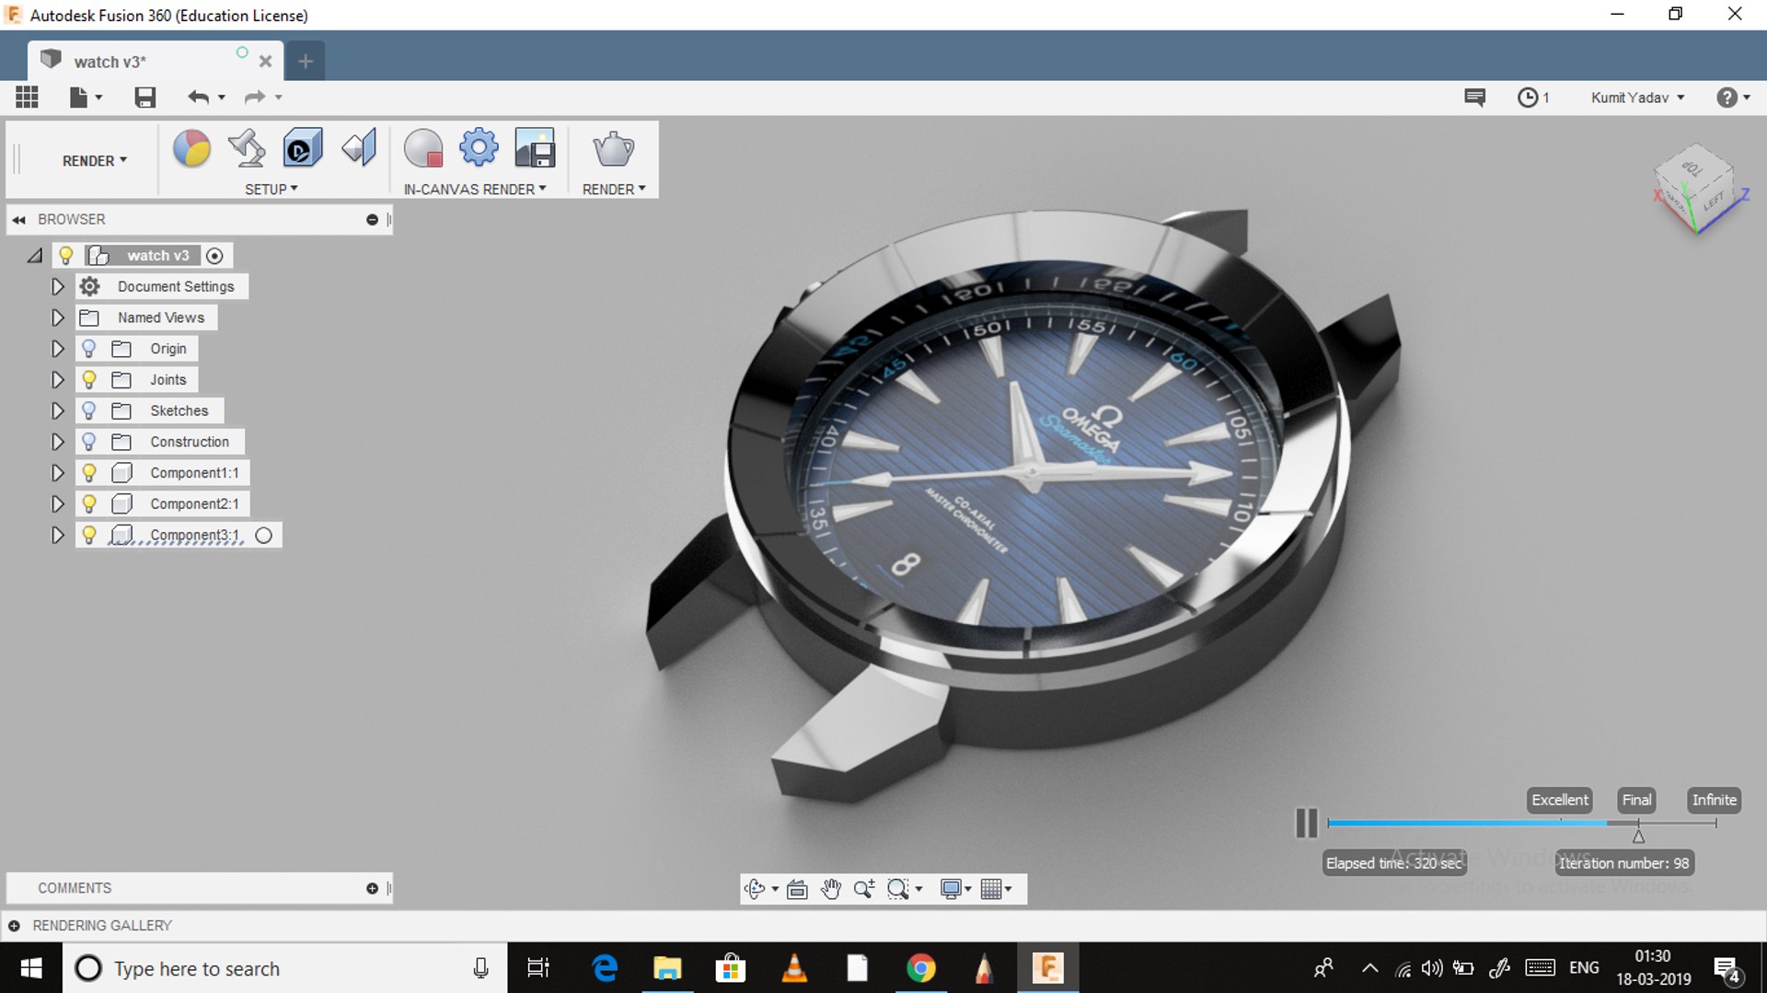Select the Zoom tool
Image resolution: width=1767 pixels, height=993 pixels.
[864, 889]
